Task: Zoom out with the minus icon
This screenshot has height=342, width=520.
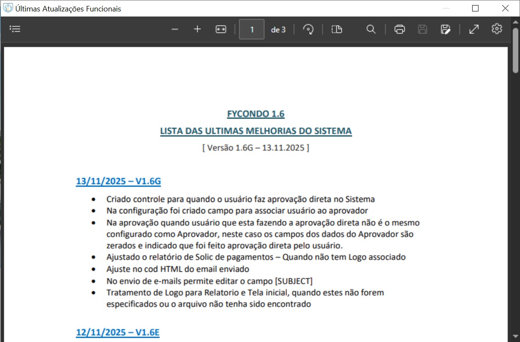Action: 174,29
